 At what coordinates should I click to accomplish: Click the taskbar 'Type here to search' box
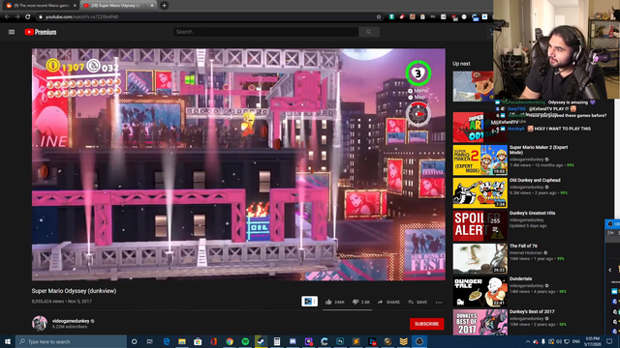(x=71, y=341)
